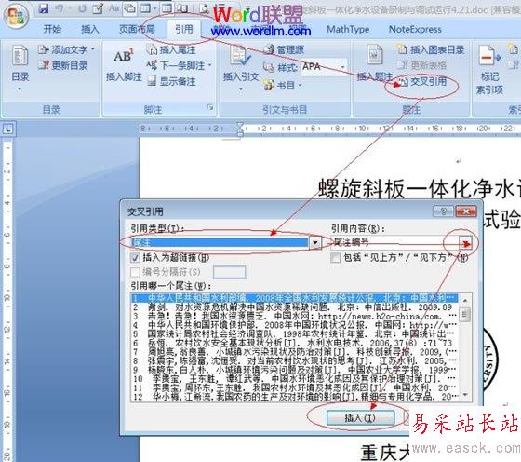Click 交叉引用 cross-reference button in ribbon

coord(422,81)
